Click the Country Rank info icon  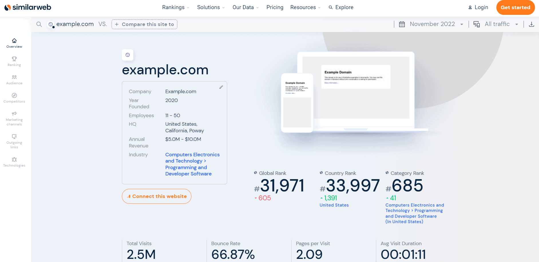pyautogui.click(x=321, y=173)
